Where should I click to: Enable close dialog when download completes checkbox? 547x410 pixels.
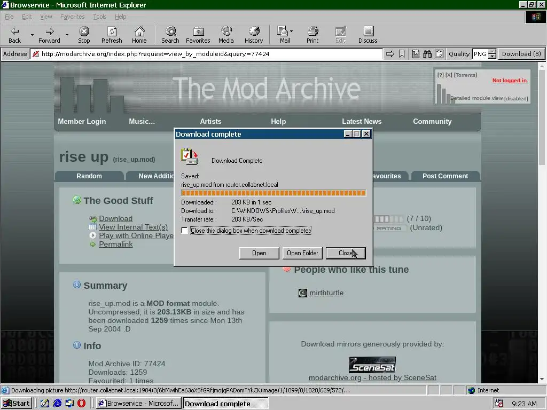[184, 231]
